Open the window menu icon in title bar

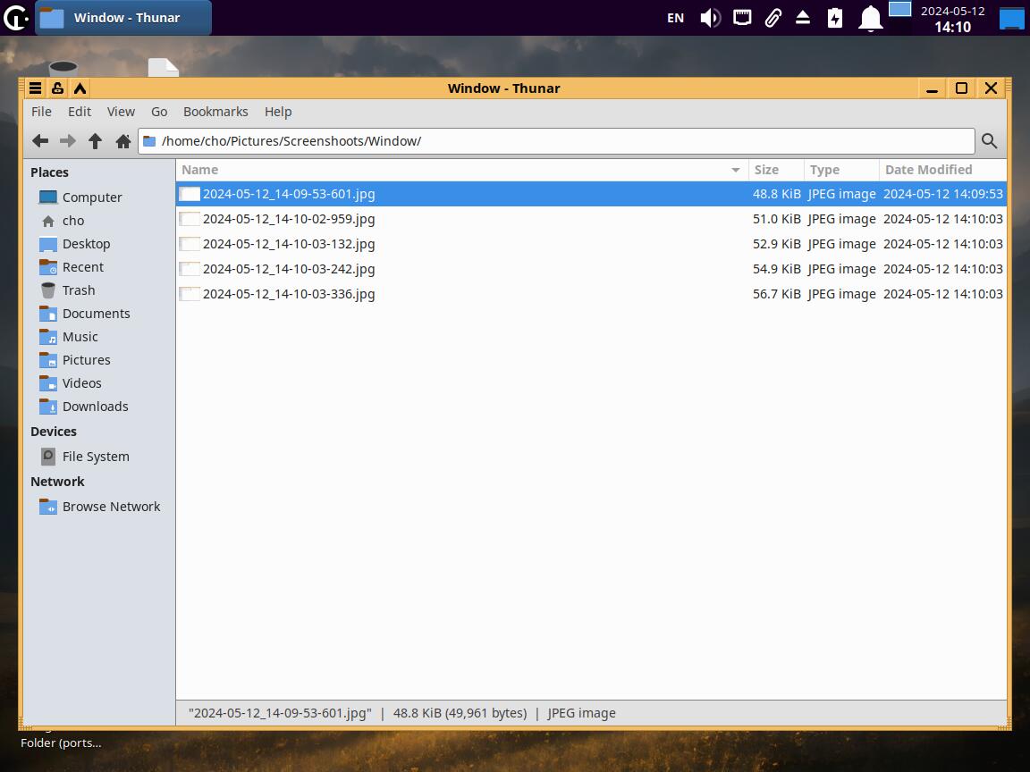click(36, 88)
